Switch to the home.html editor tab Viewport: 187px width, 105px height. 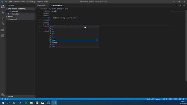(57, 5)
